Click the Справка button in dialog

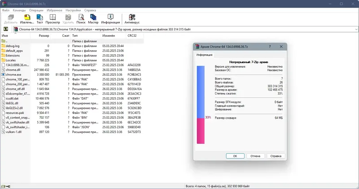click(276, 156)
